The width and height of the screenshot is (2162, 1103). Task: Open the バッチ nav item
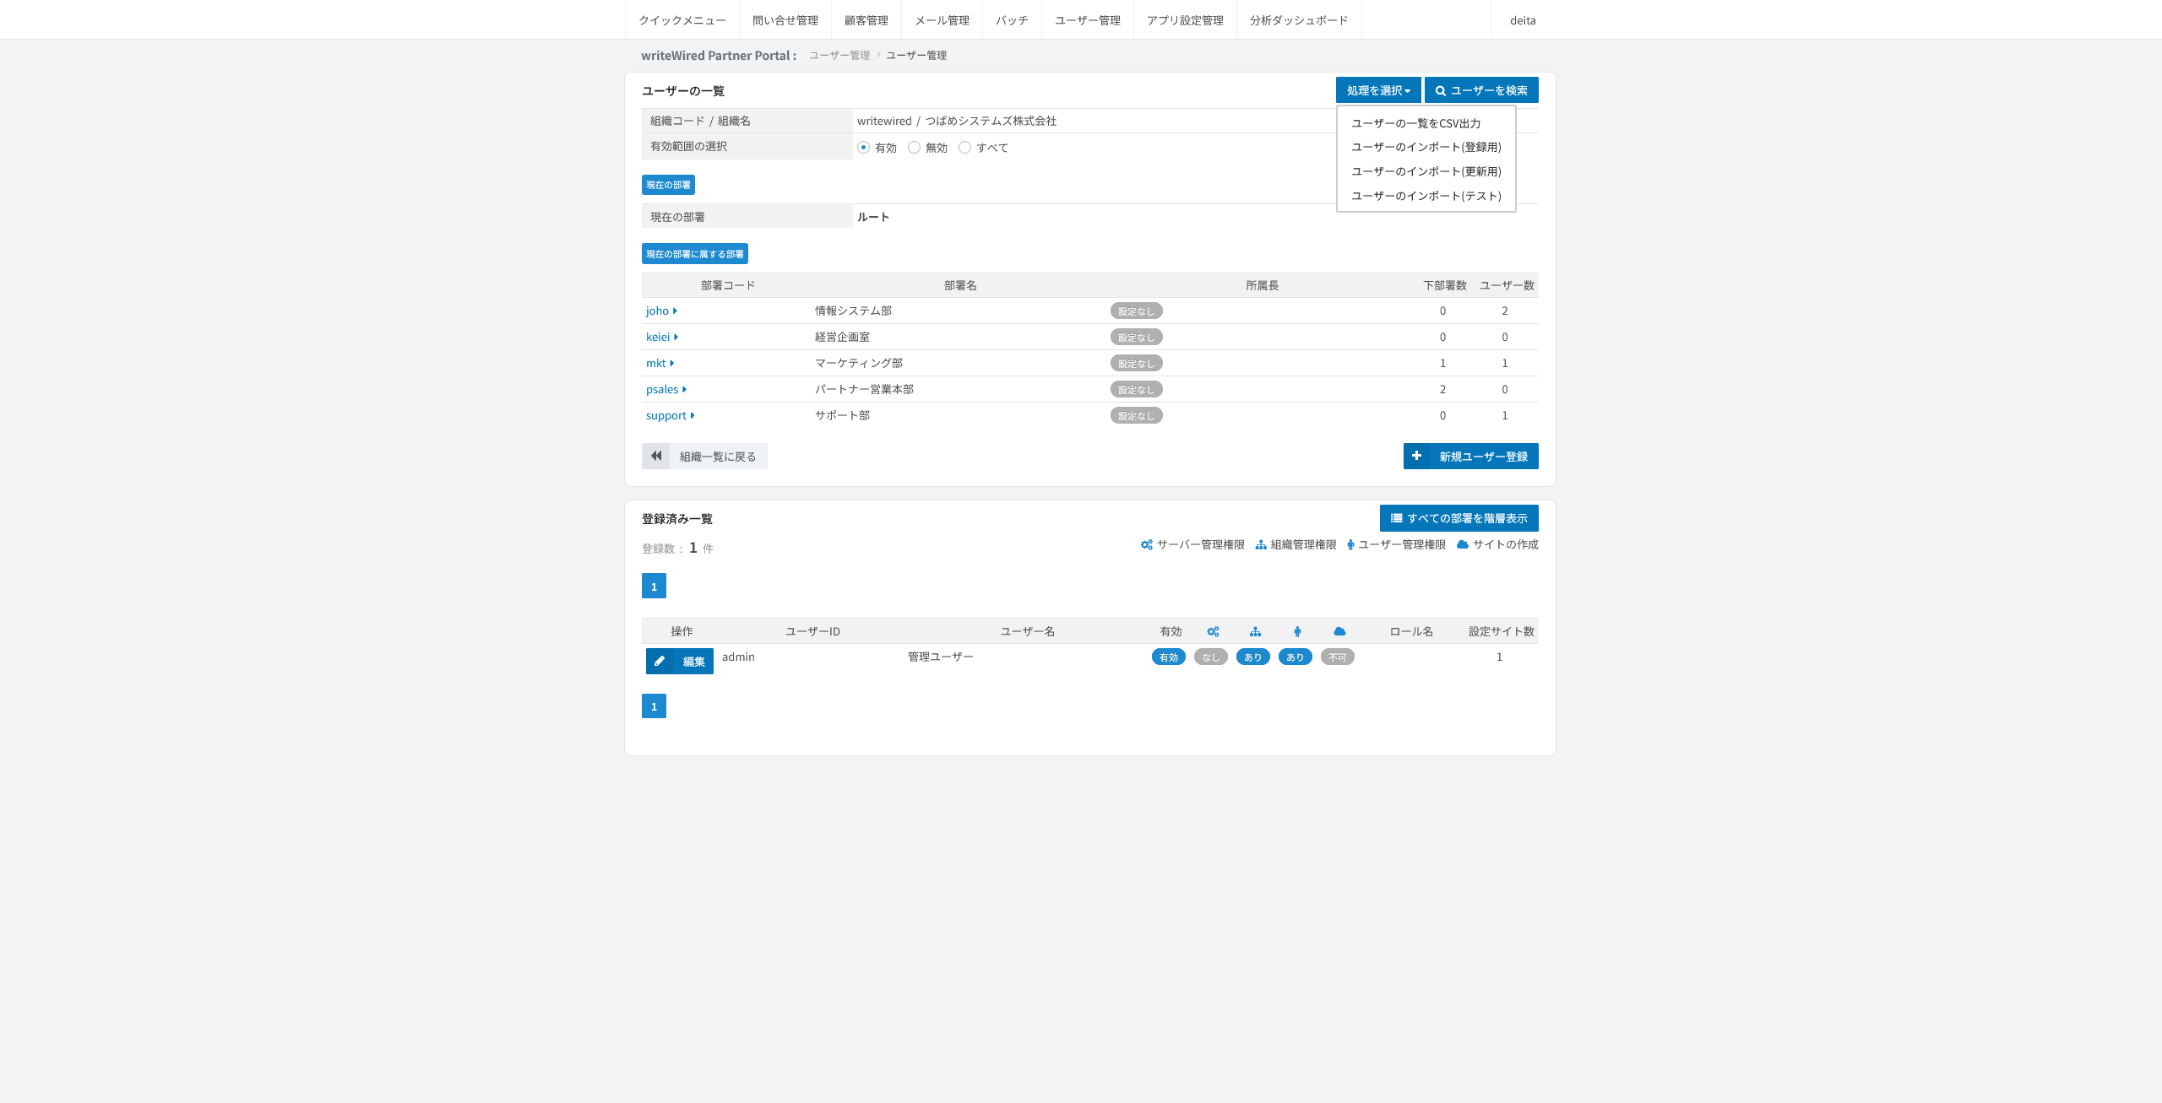[1012, 20]
